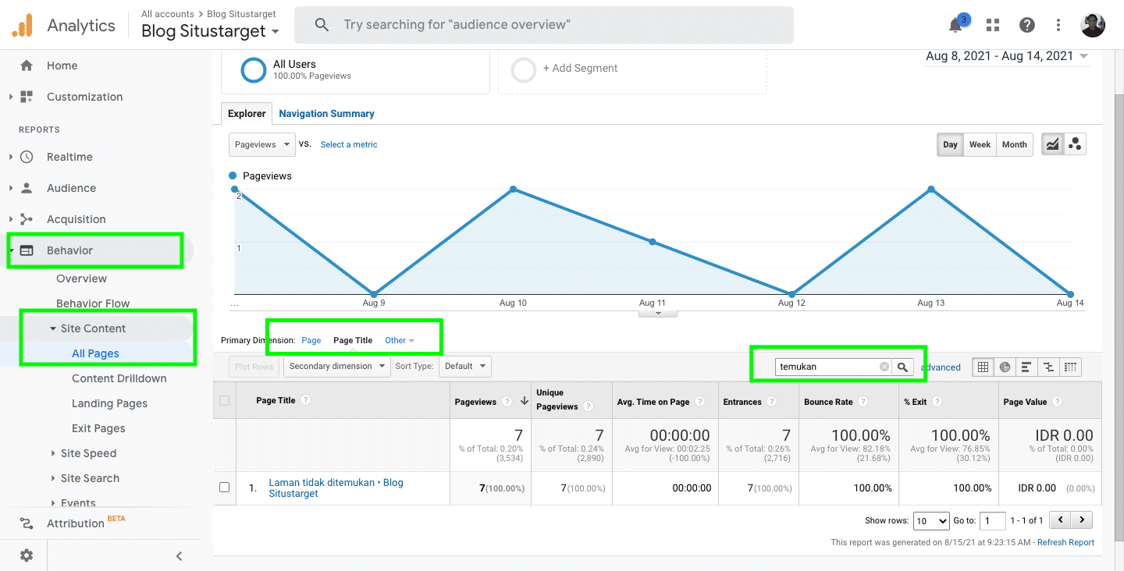Open the Sort Type Default dropdown
This screenshot has width=1124, height=571.
click(x=464, y=366)
